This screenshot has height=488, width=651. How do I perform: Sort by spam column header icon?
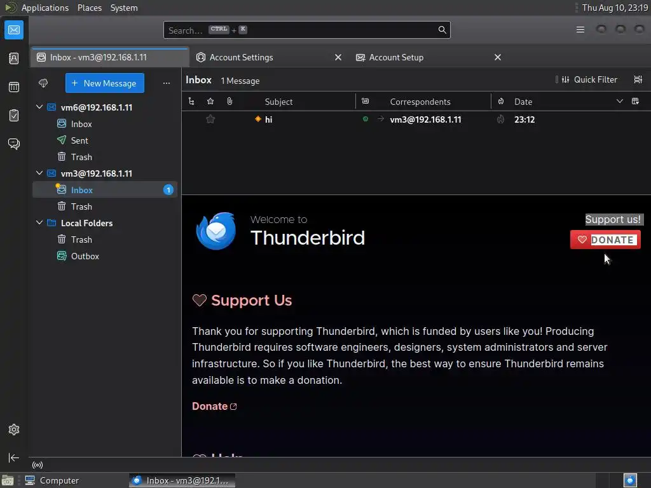tap(501, 101)
